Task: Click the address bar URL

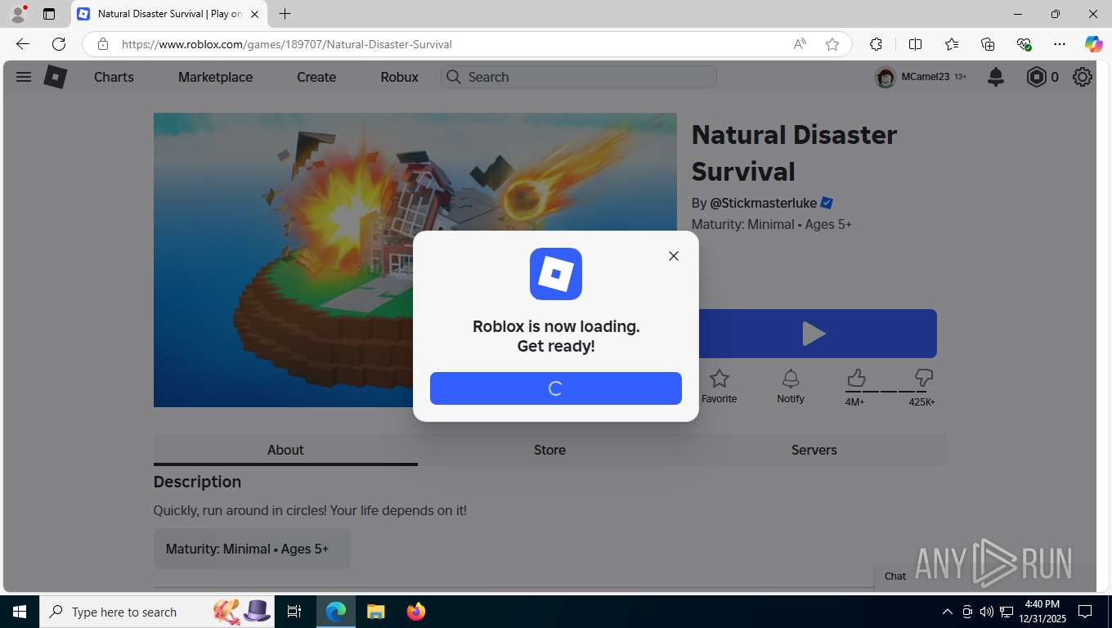Action: coord(286,44)
